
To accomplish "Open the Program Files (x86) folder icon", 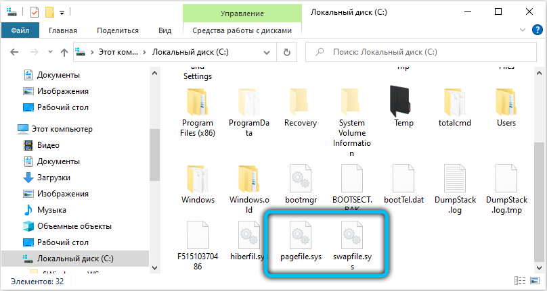I will click(x=198, y=102).
